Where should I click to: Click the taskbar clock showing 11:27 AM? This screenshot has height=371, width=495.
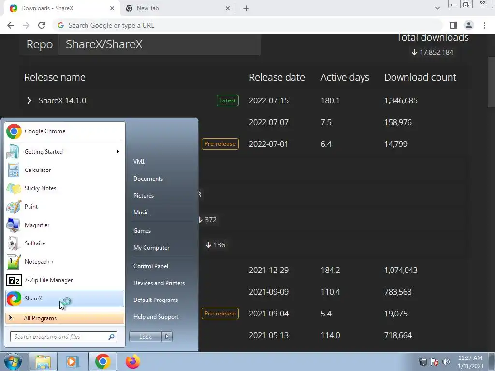[470, 362]
